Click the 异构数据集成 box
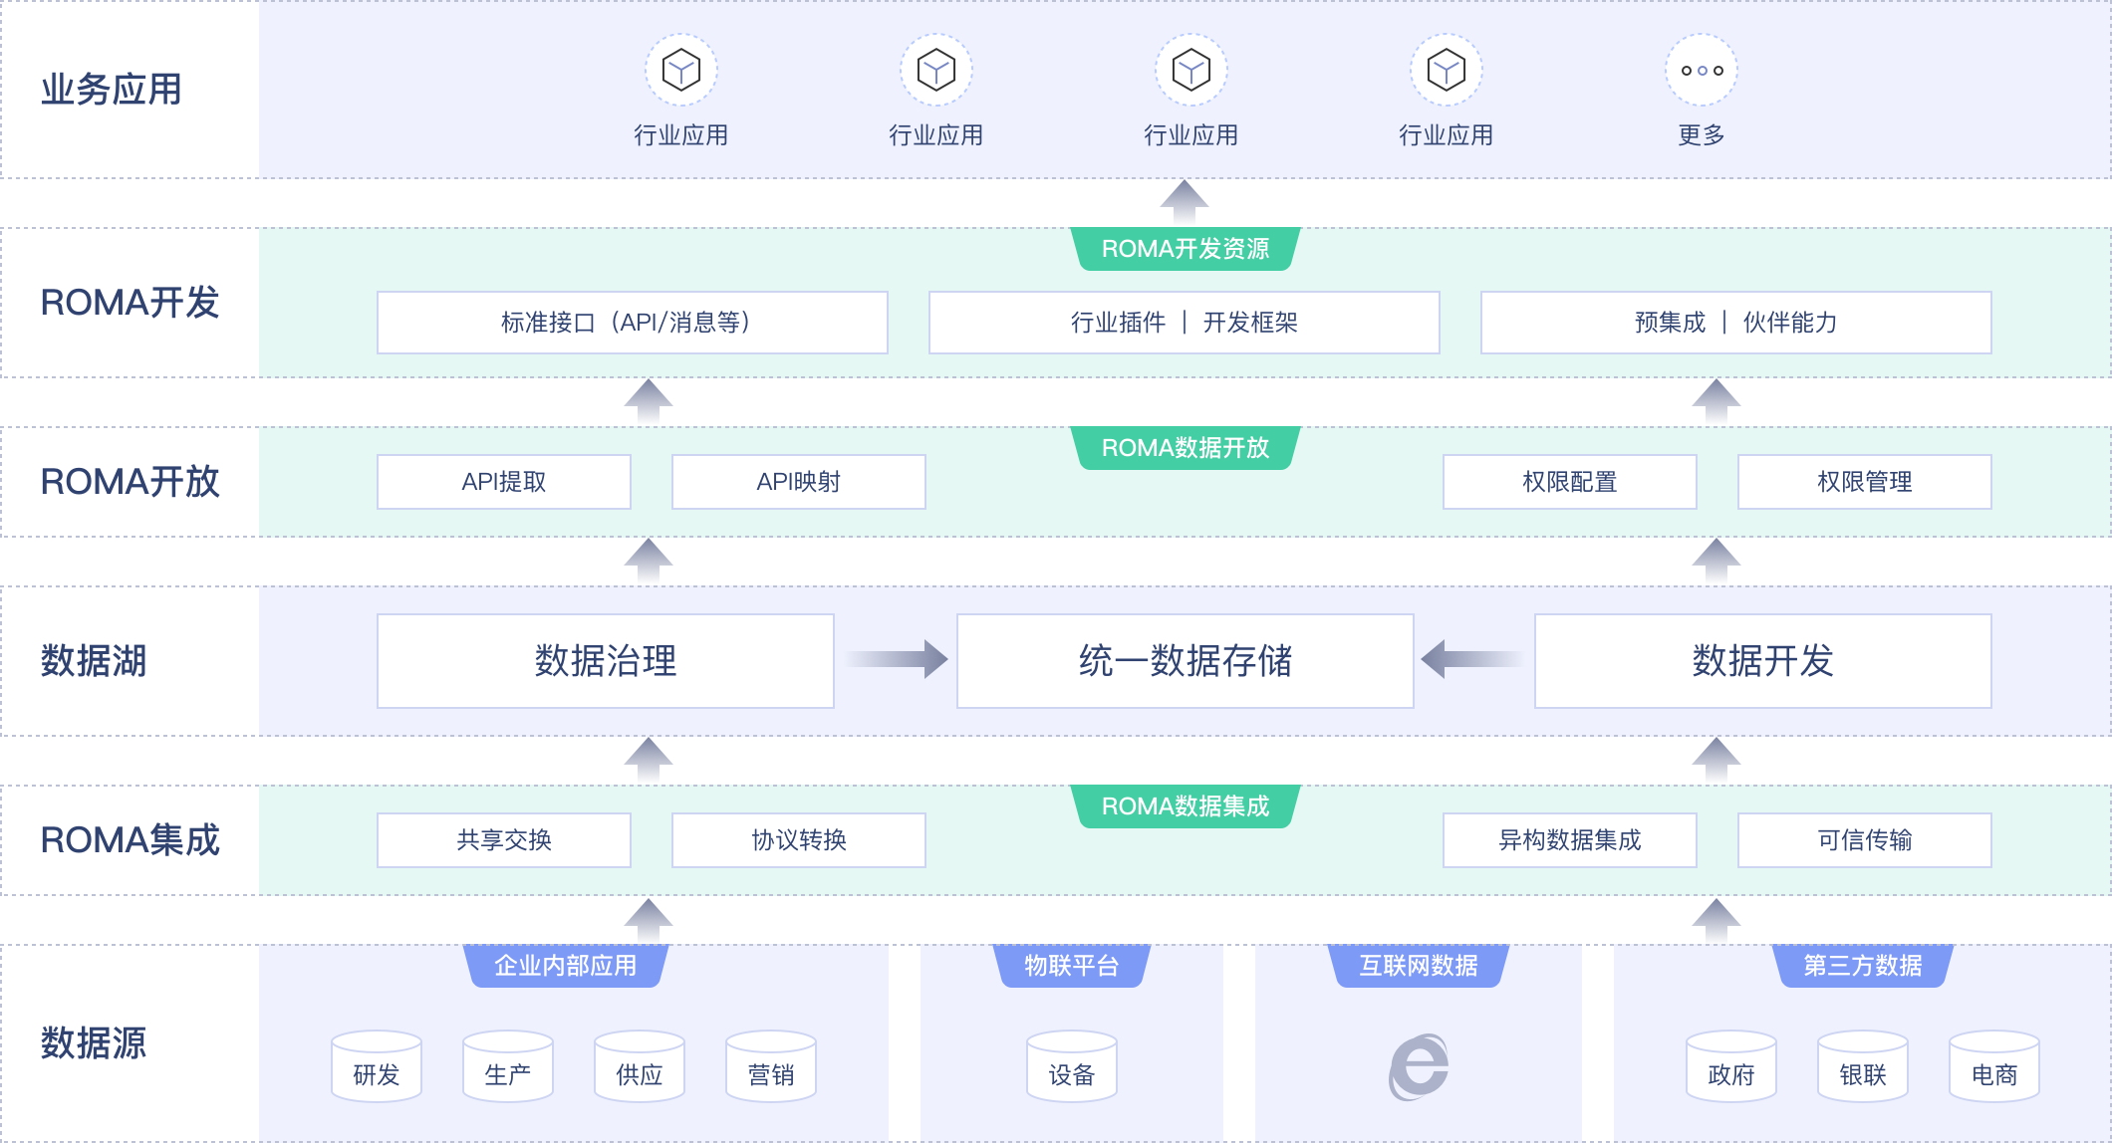2112x1143 pixels. (x=1570, y=840)
